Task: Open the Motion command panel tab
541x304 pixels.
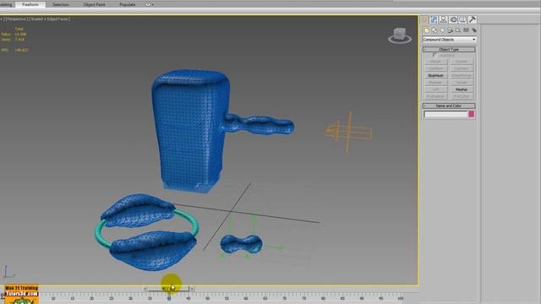Action: (453, 19)
